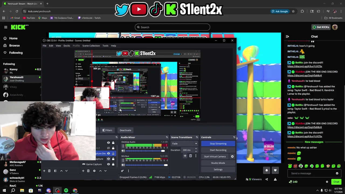The image size is (345, 194).
Task: Open the Kick hamburger sidebar menu
Action: pos(6,27)
